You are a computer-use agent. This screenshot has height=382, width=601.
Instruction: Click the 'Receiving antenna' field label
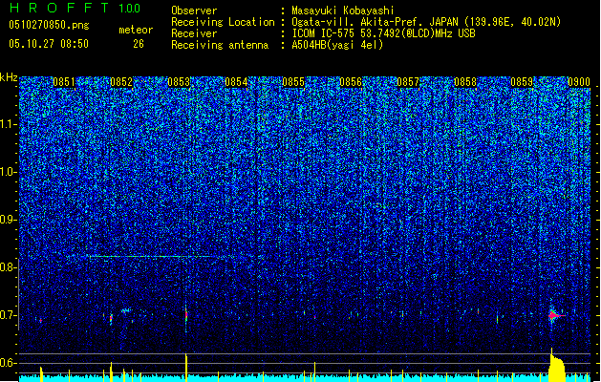[x=220, y=45]
